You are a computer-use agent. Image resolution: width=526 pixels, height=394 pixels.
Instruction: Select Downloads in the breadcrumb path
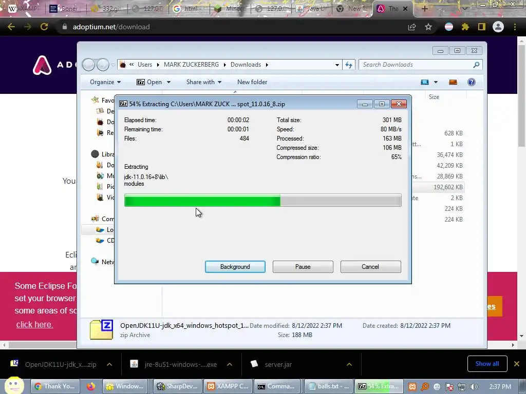(246, 65)
